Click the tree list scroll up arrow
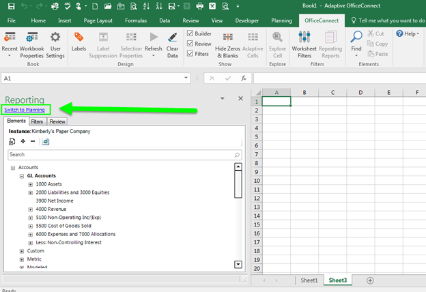 tap(238, 166)
